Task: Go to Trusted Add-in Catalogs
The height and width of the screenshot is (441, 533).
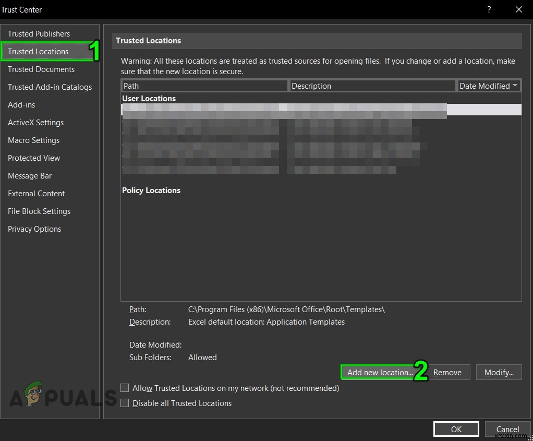Action: [50, 87]
